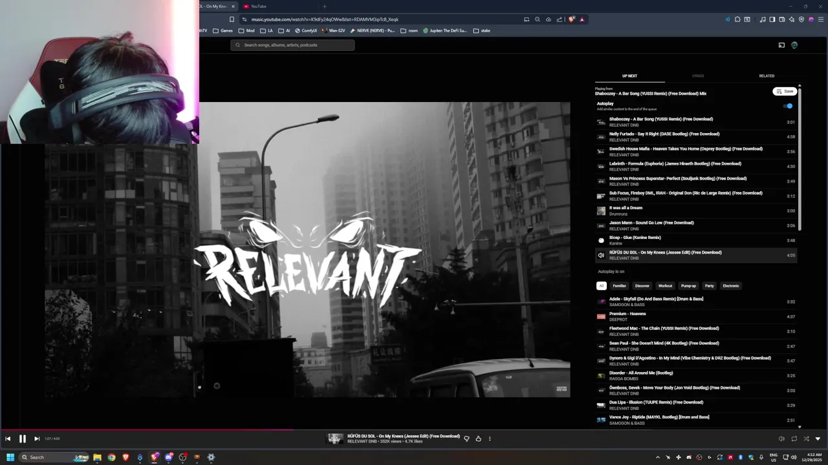Open the Windows Start menu
This screenshot has height=465, width=828.
pyautogui.click(x=10, y=457)
